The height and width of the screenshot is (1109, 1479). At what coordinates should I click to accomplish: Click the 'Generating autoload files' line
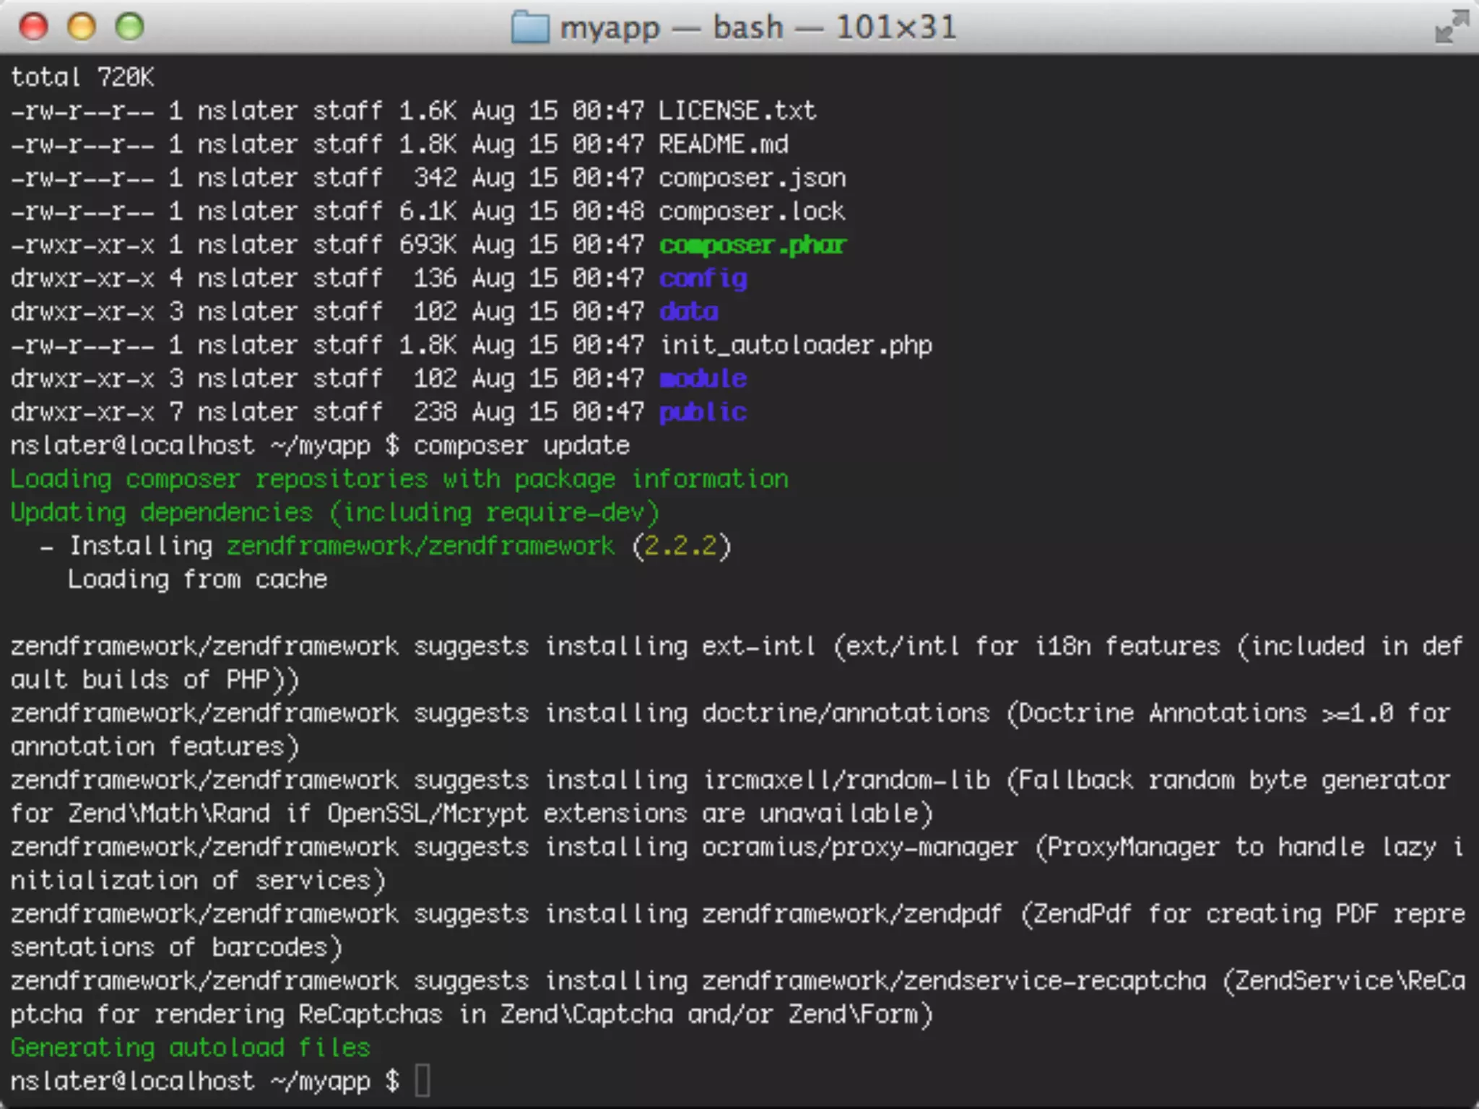coord(190,1048)
